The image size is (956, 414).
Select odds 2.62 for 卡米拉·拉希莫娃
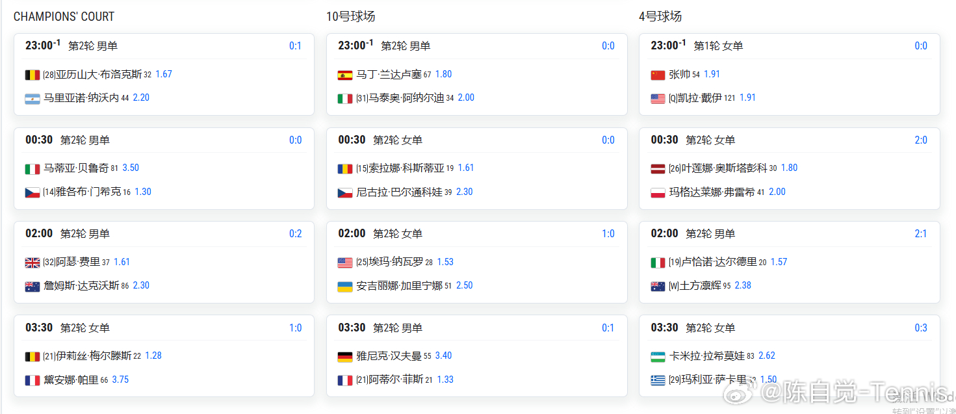point(767,356)
